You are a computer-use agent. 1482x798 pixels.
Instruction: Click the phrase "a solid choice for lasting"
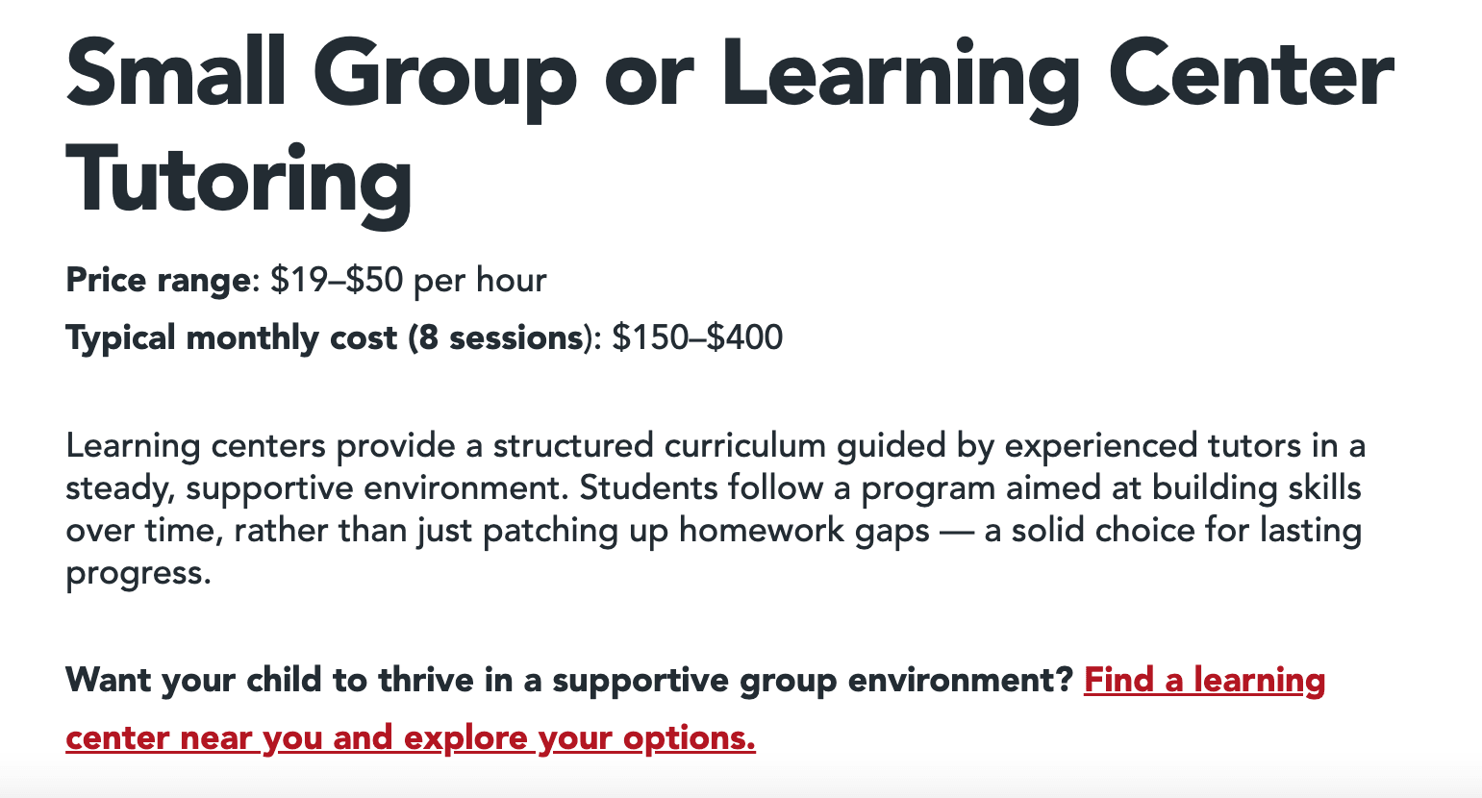(x=1172, y=531)
